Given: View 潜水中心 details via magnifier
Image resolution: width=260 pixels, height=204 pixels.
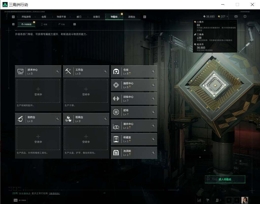Looking at the screenshot, I should [153, 126].
